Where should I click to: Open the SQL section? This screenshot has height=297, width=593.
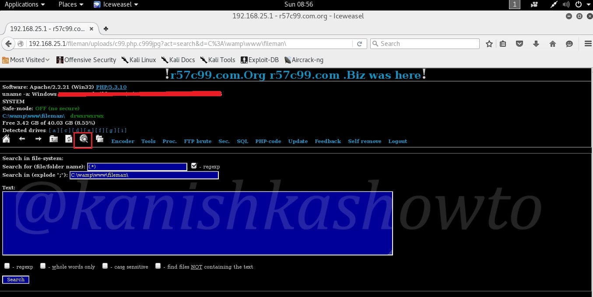[242, 141]
